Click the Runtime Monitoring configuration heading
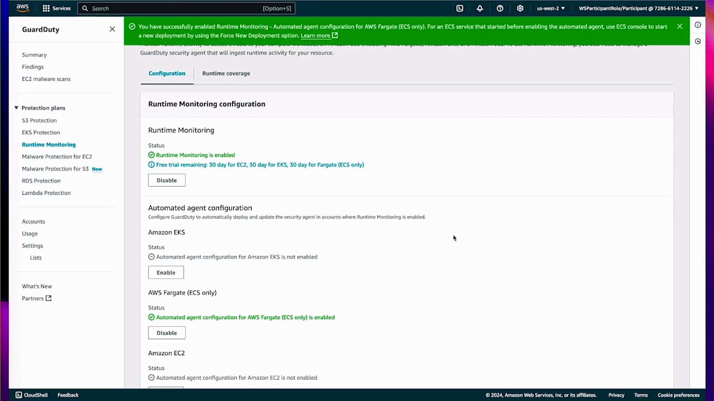Image resolution: width=714 pixels, height=401 pixels. click(206, 104)
